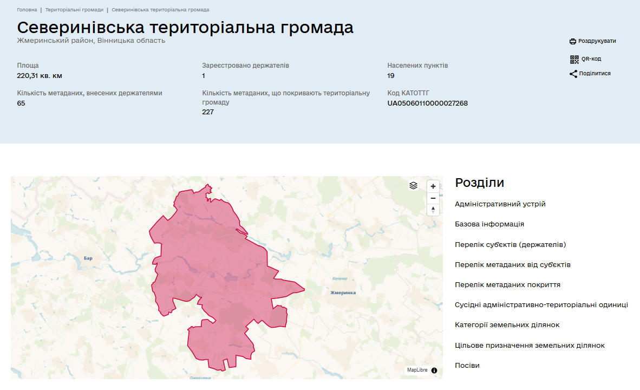This screenshot has width=640, height=390.
Task: Open Сусідні адміністративно-територіальні одиниці section
Action: point(541,305)
